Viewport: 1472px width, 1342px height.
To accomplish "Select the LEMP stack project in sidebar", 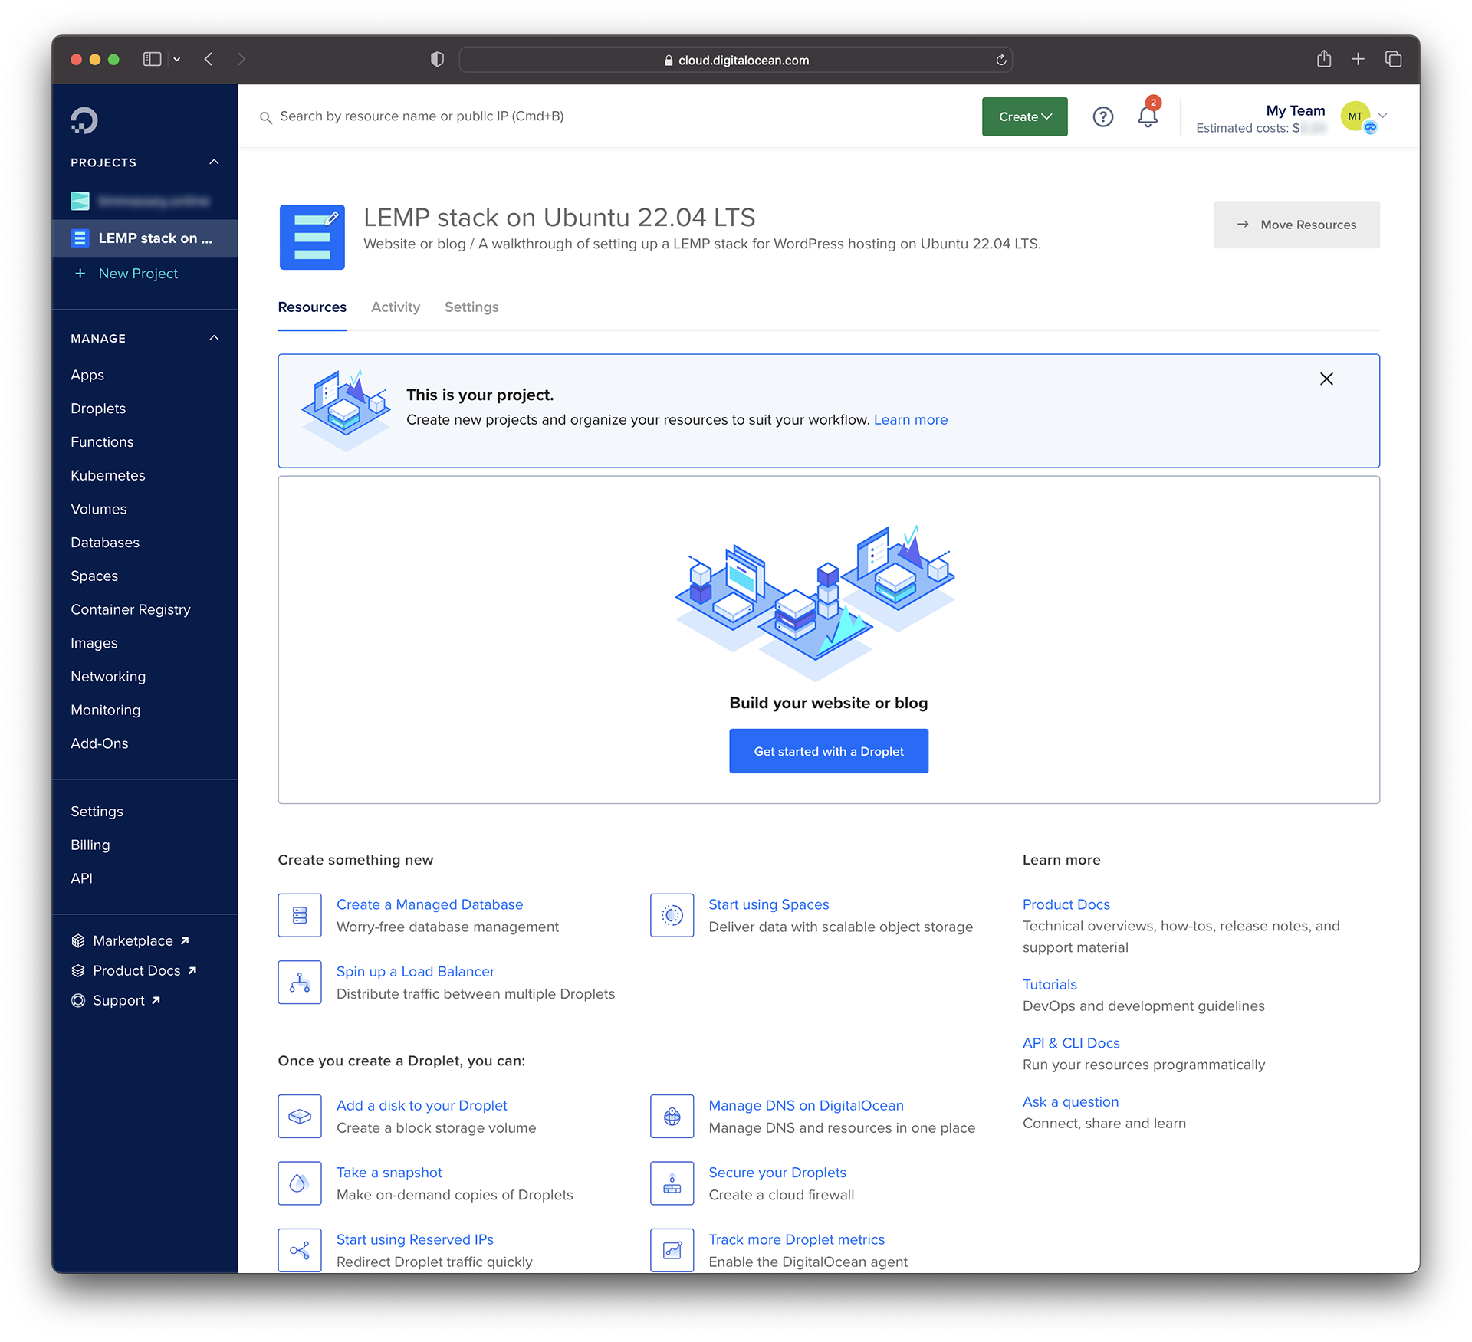I will tap(145, 238).
